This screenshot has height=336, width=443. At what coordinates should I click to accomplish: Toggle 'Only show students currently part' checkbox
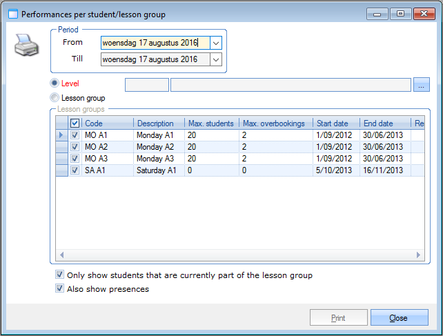(59, 275)
